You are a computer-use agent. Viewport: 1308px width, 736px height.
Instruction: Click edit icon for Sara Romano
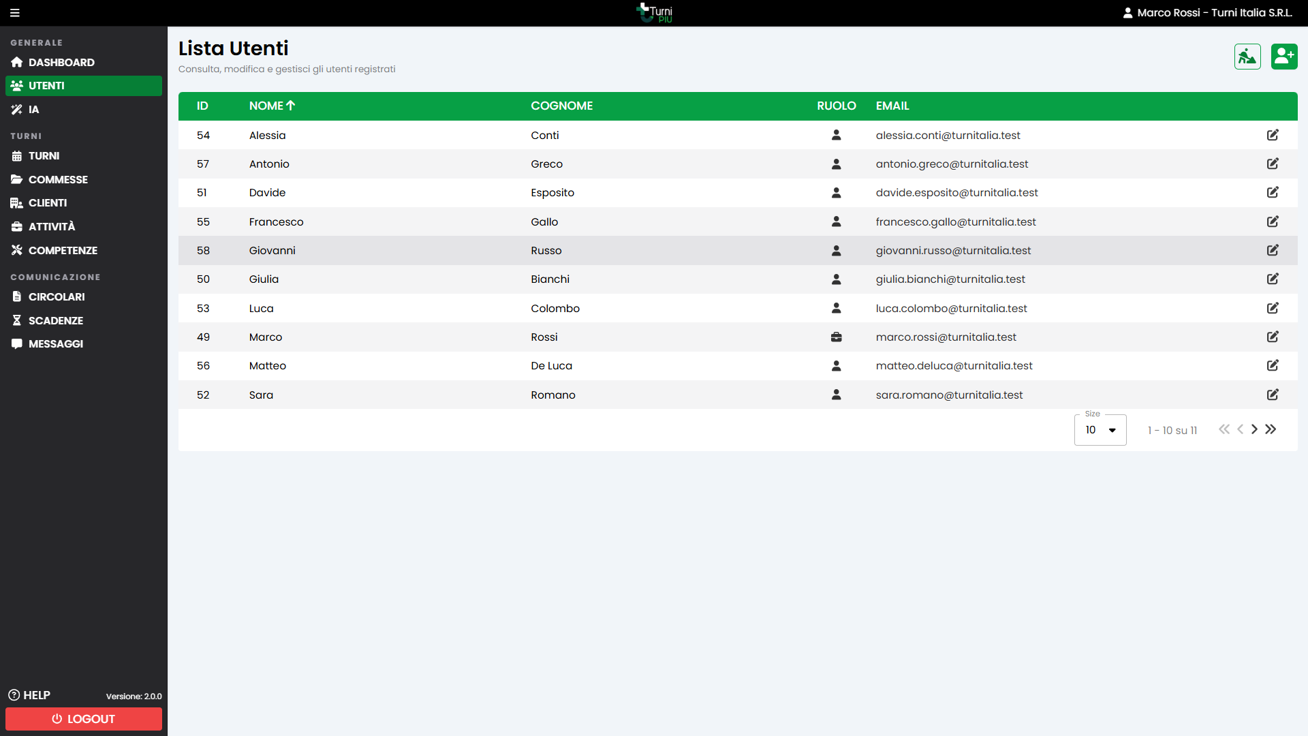pyautogui.click(x=1273, y=395)
